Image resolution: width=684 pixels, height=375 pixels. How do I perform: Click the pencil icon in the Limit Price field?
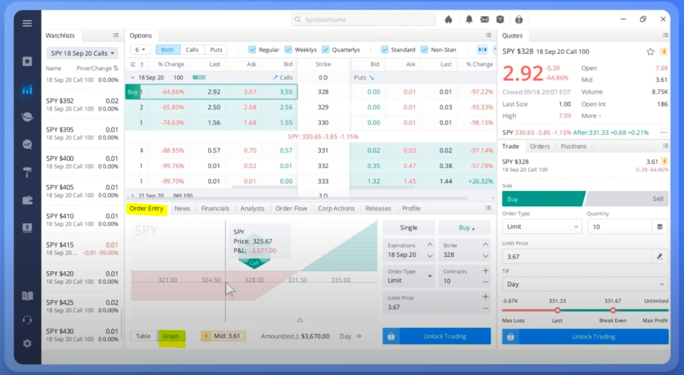[x=660, y=256]
